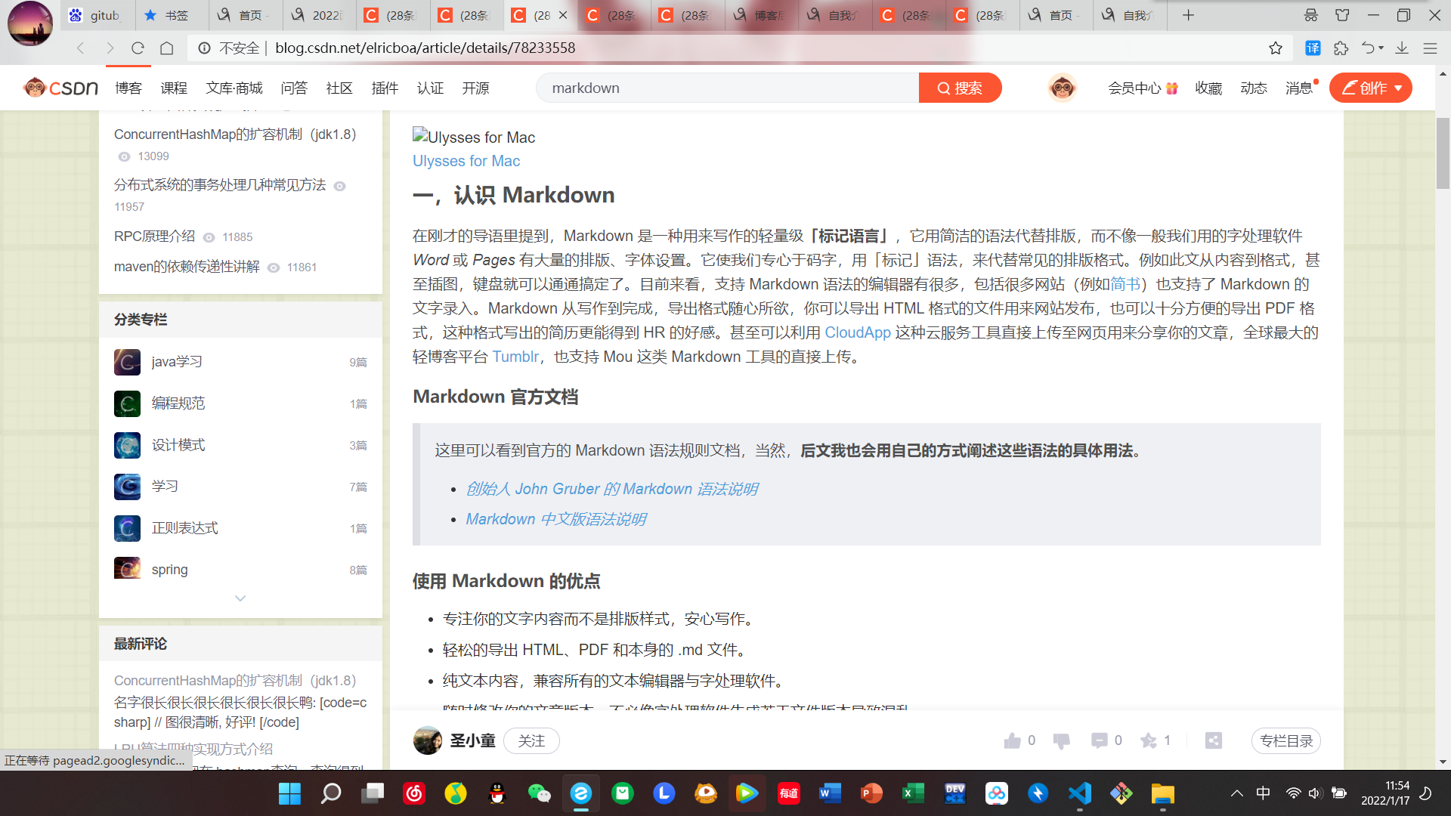Open comments via speech bubble icon
The width and height of the screenshot is (1451, 816).
pyautogui.click(x=1099, y=740)
